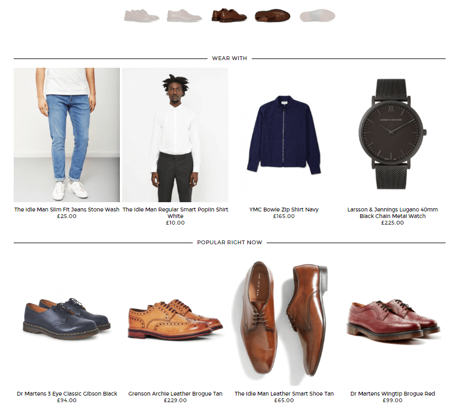
Task: Select the first faded shoe thumbnail
Action: [142, 15]
